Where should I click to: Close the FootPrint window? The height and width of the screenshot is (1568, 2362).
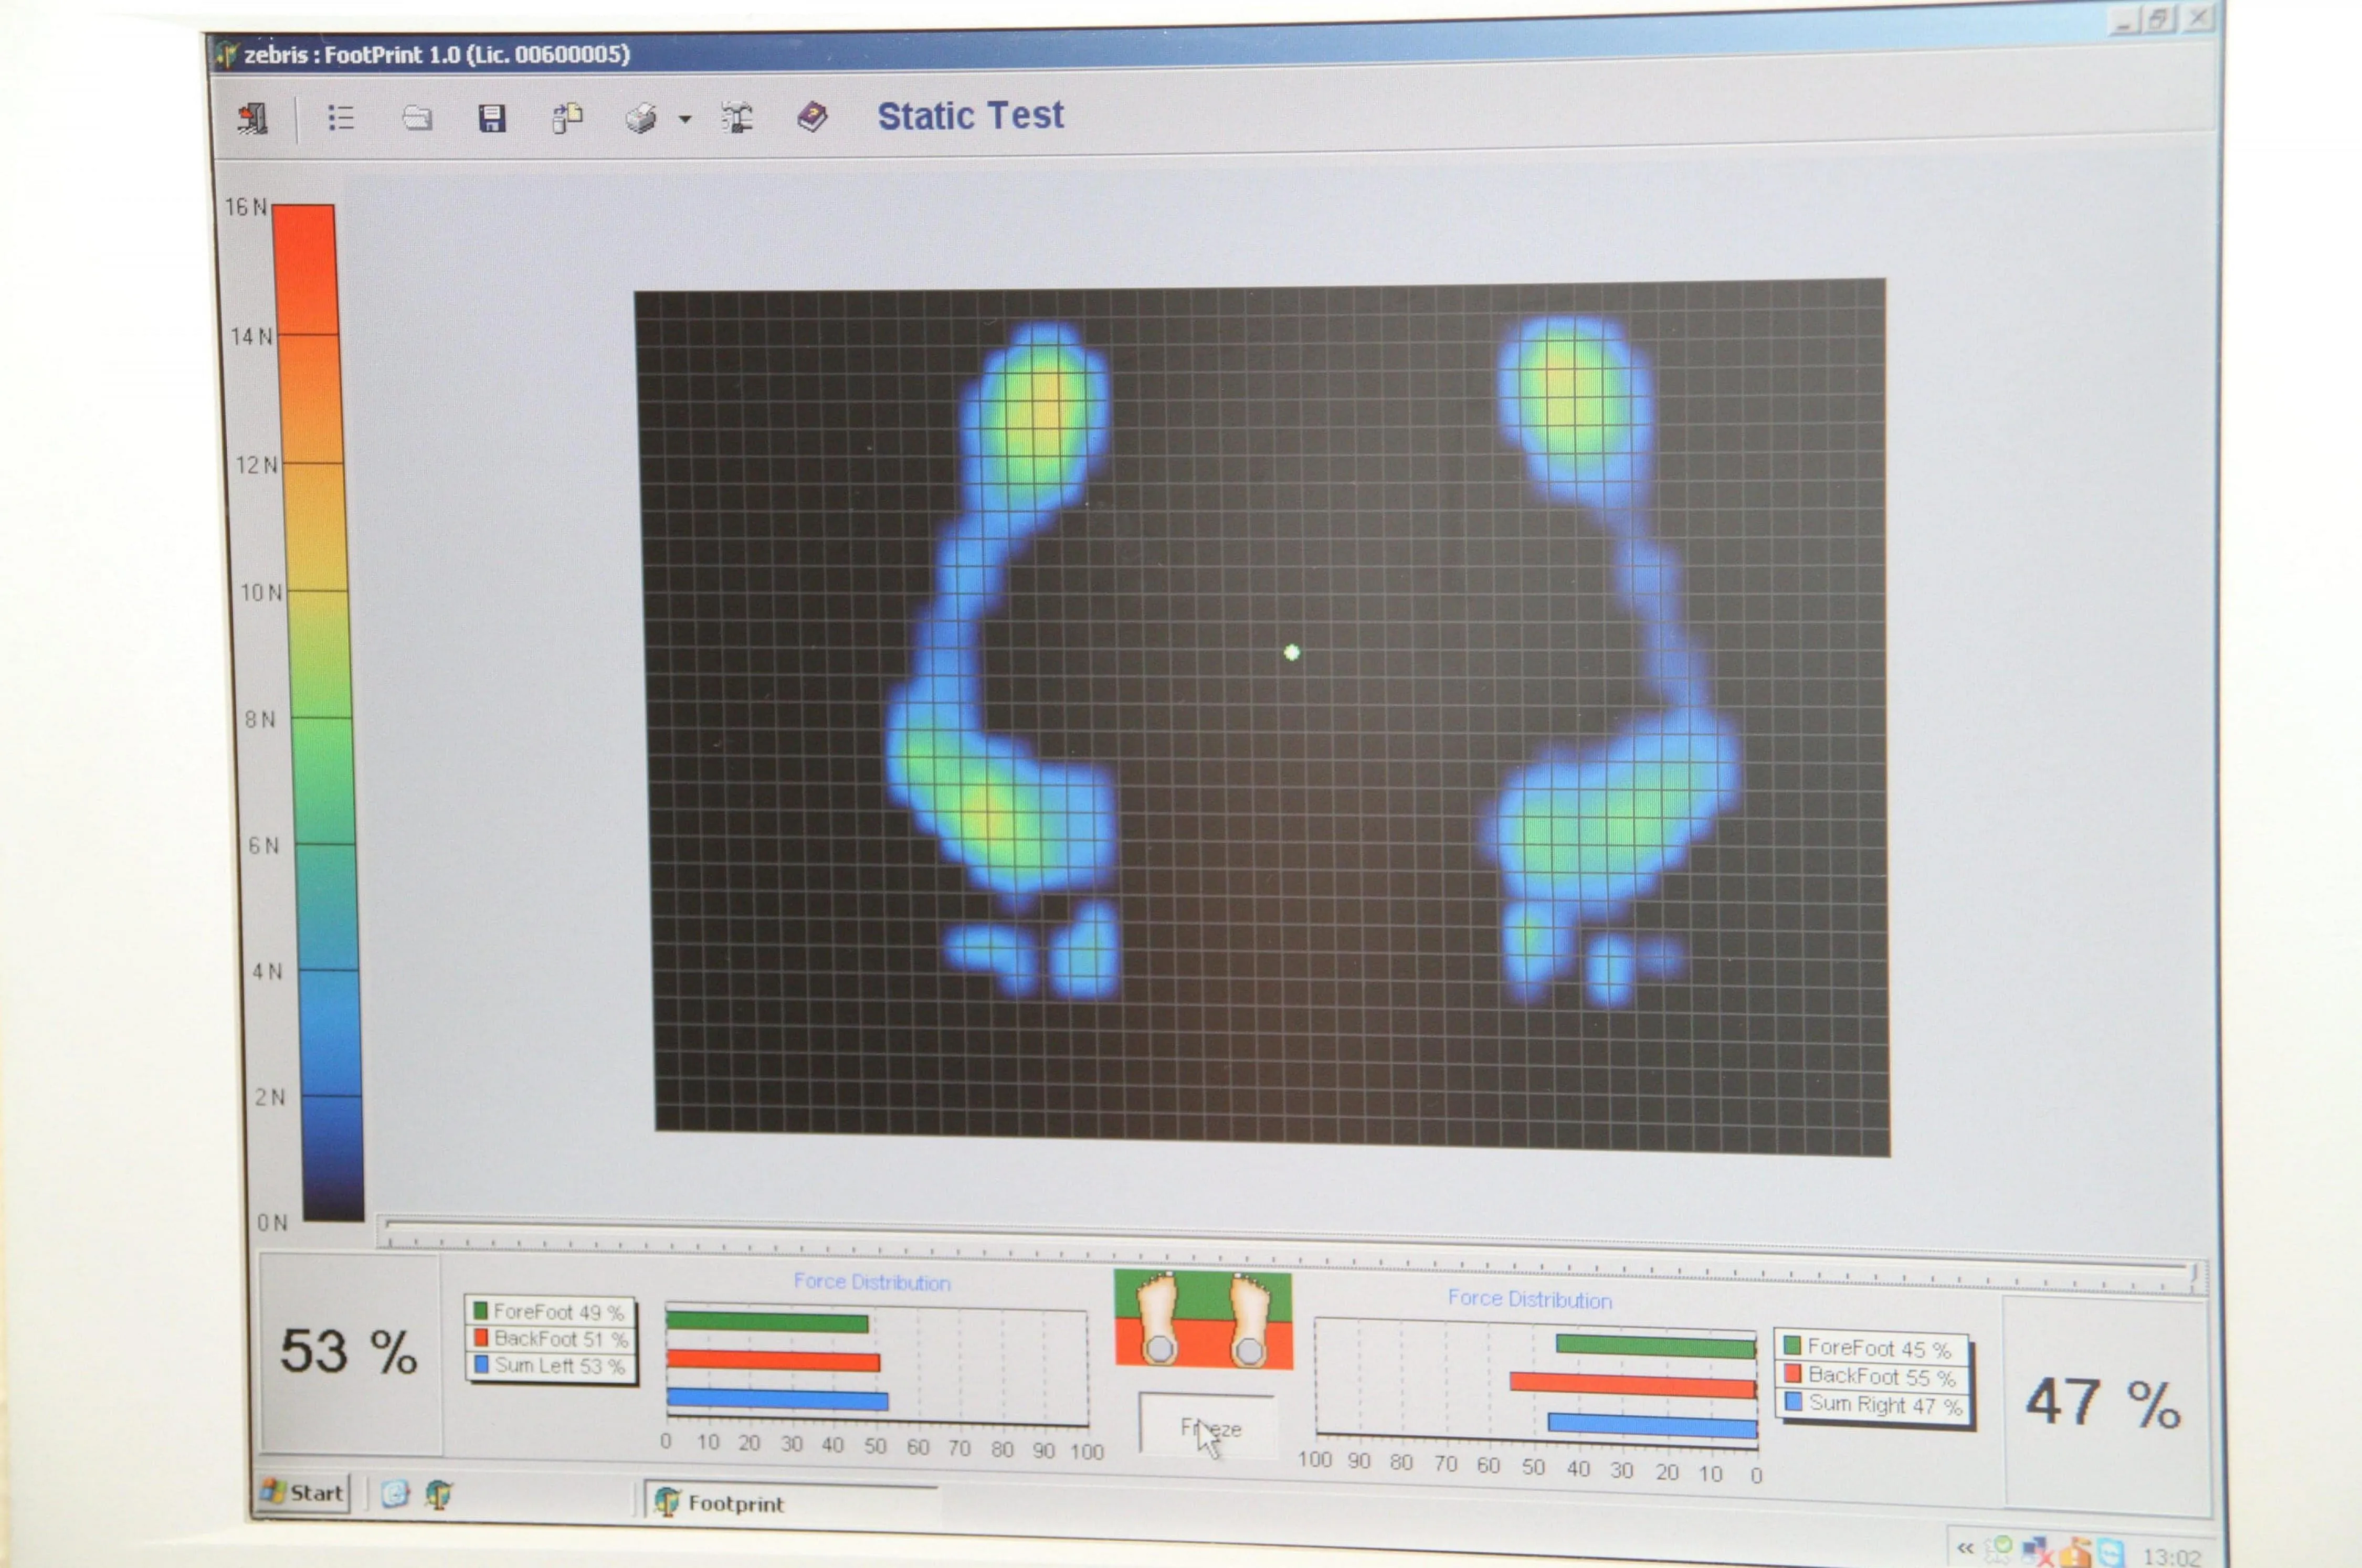click(x=2197, y=18)
